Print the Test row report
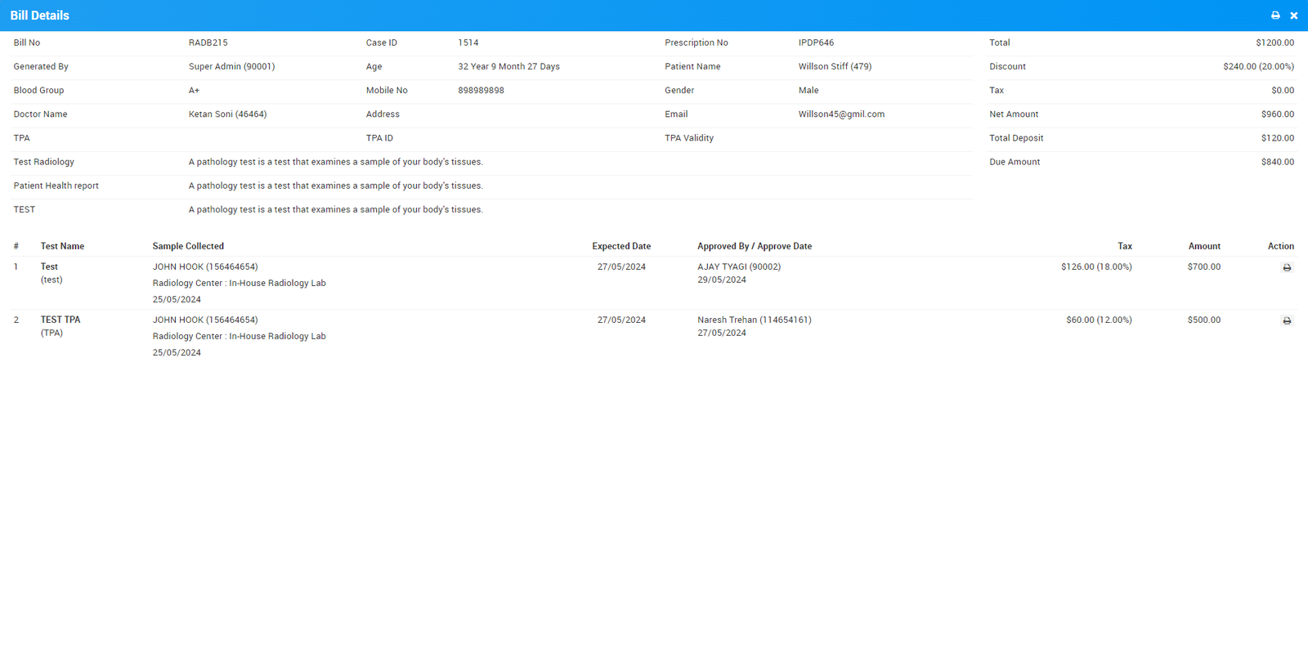Image resolution: width=1308 pixels, height=649 pixels. (x=1287, y=267)
